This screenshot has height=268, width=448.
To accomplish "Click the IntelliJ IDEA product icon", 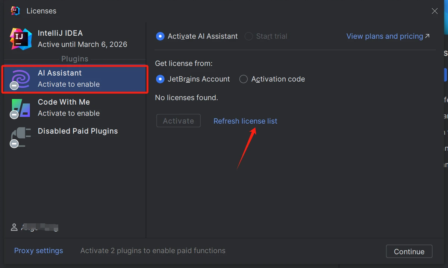I will tap(21, 39).
